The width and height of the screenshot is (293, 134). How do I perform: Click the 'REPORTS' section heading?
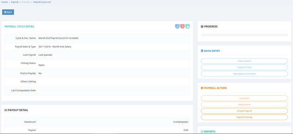click(x=209, y=131)
